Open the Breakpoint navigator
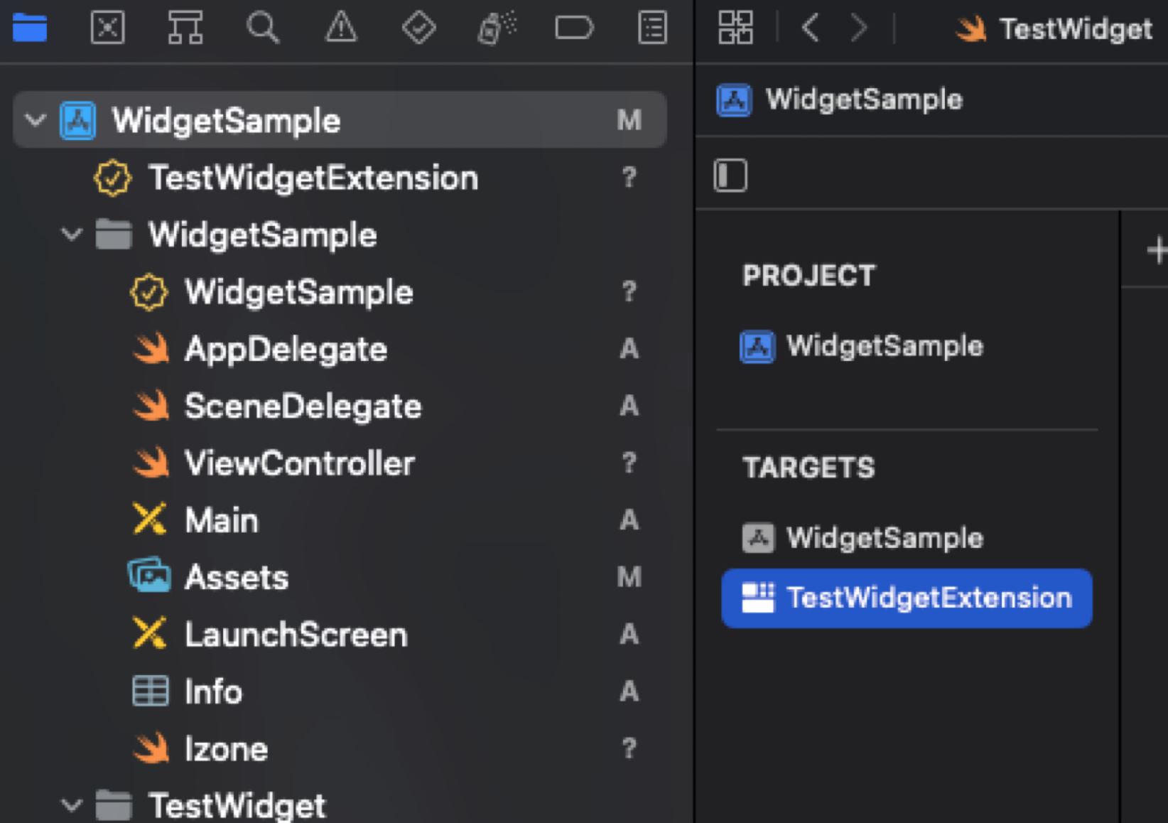 click(x=574, y=28)
